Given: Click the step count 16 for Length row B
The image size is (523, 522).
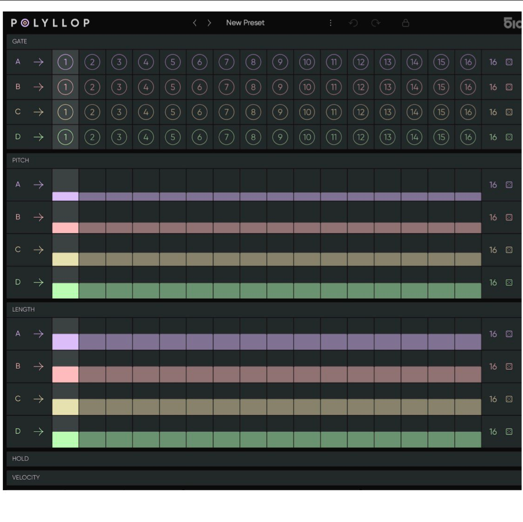Looking at the screenshot, I should pyautogui.click(x=493, y=367).
